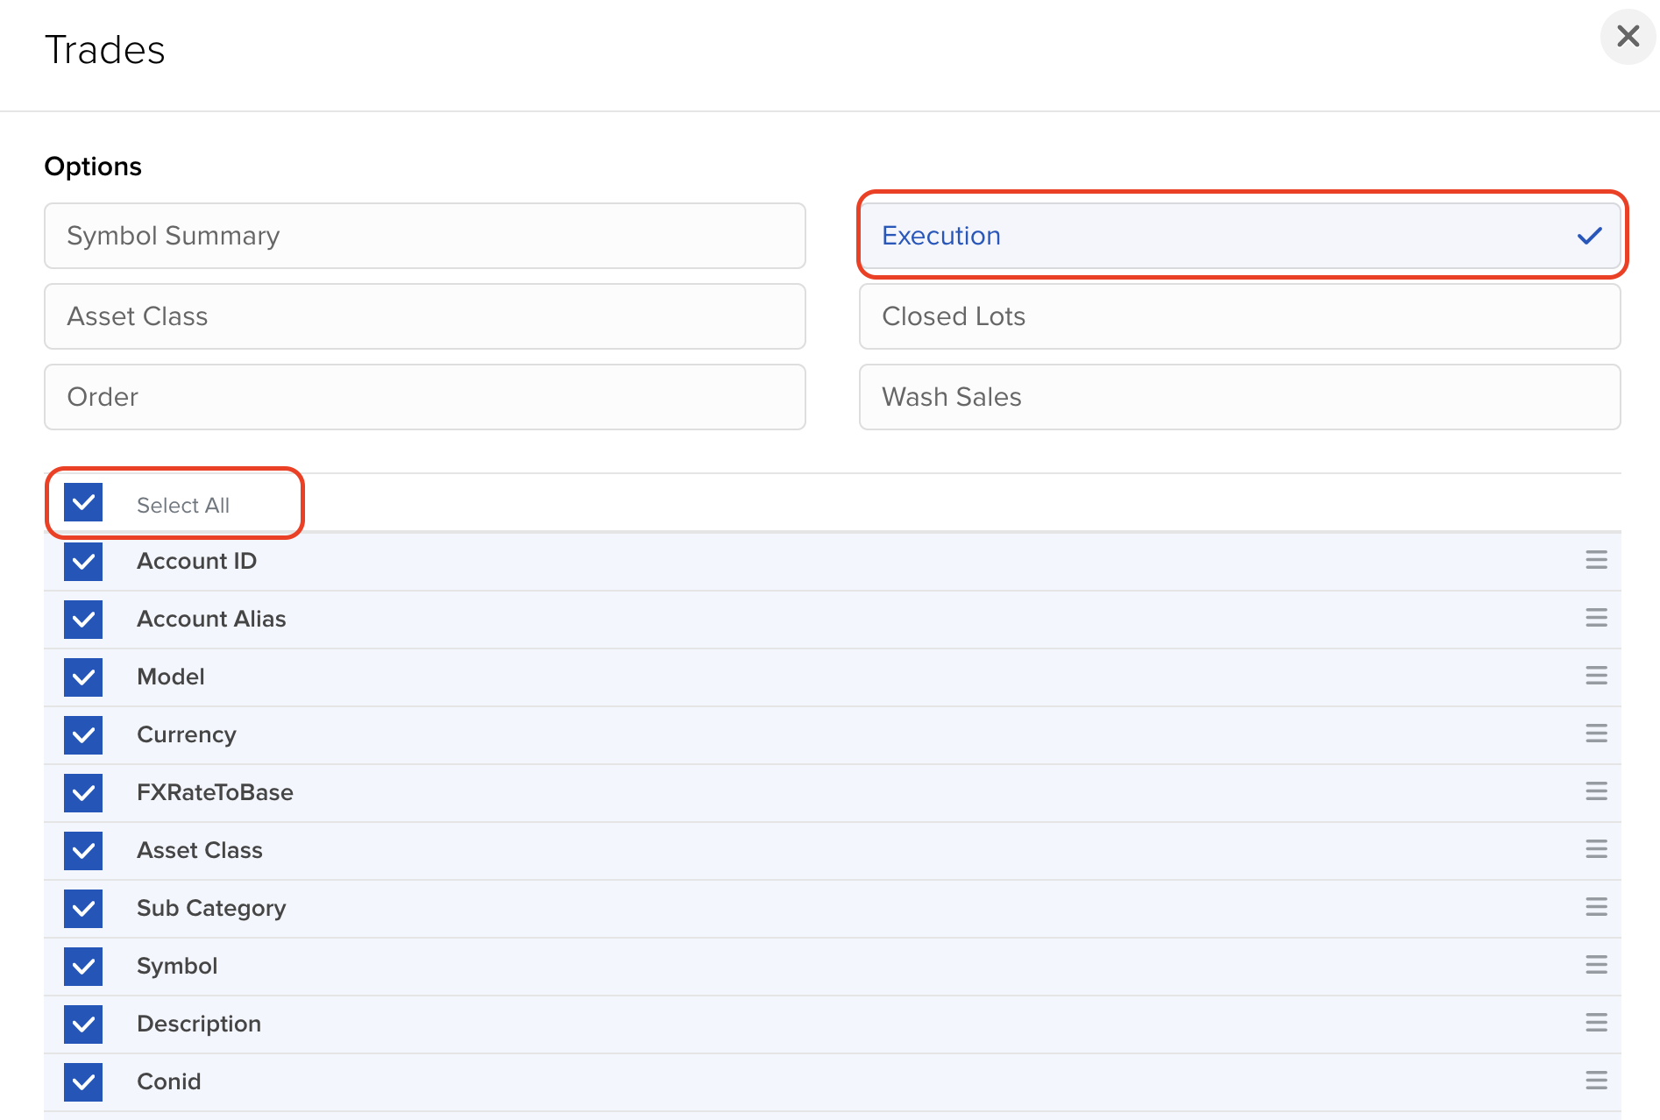
Task: Click the reorder handle next to Account ID
Action: [1597, 560]
